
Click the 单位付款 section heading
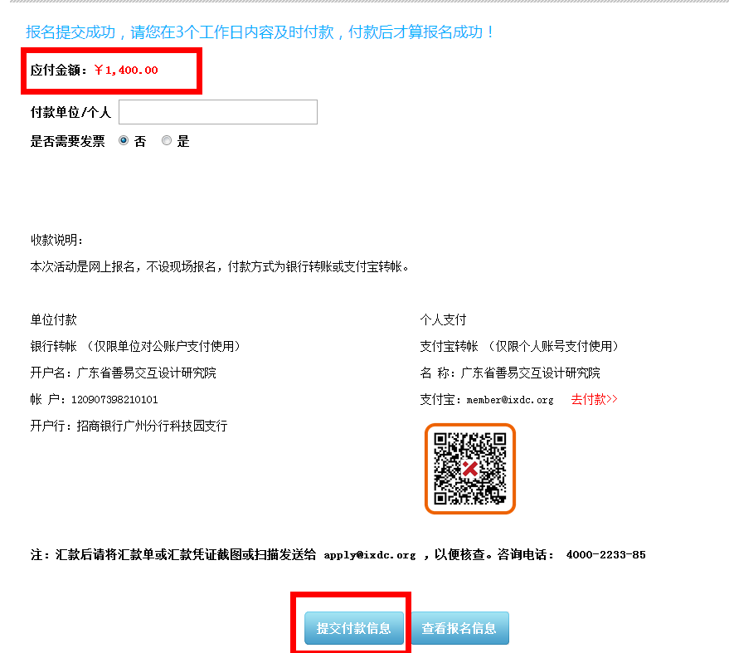(x=54, y=319)
